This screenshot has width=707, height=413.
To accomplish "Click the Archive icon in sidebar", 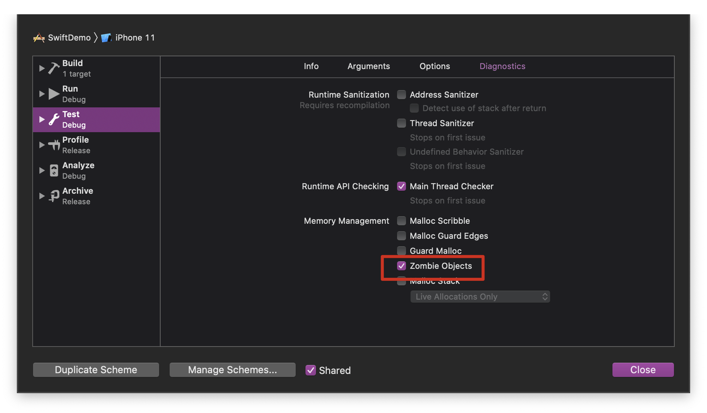I will pos(54,196).
